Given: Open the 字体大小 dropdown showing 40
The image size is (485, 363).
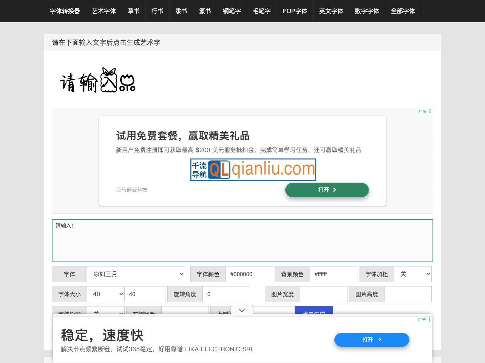Looking at the screenshot, I should pyautogui.click(x=106, y=294).
